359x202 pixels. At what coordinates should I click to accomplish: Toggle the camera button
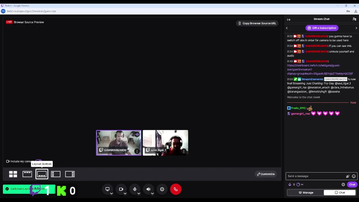121,189
